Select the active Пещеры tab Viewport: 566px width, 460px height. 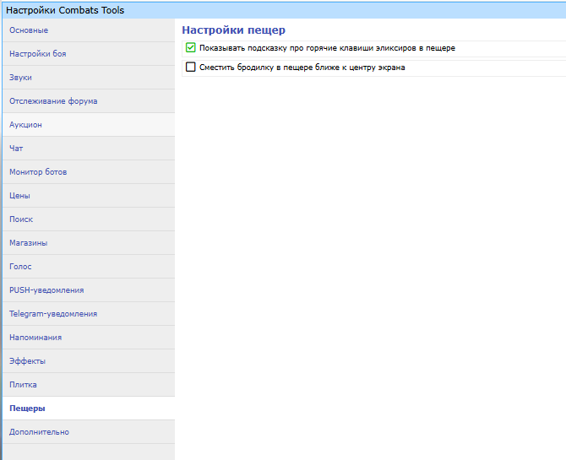pos(28,409)
